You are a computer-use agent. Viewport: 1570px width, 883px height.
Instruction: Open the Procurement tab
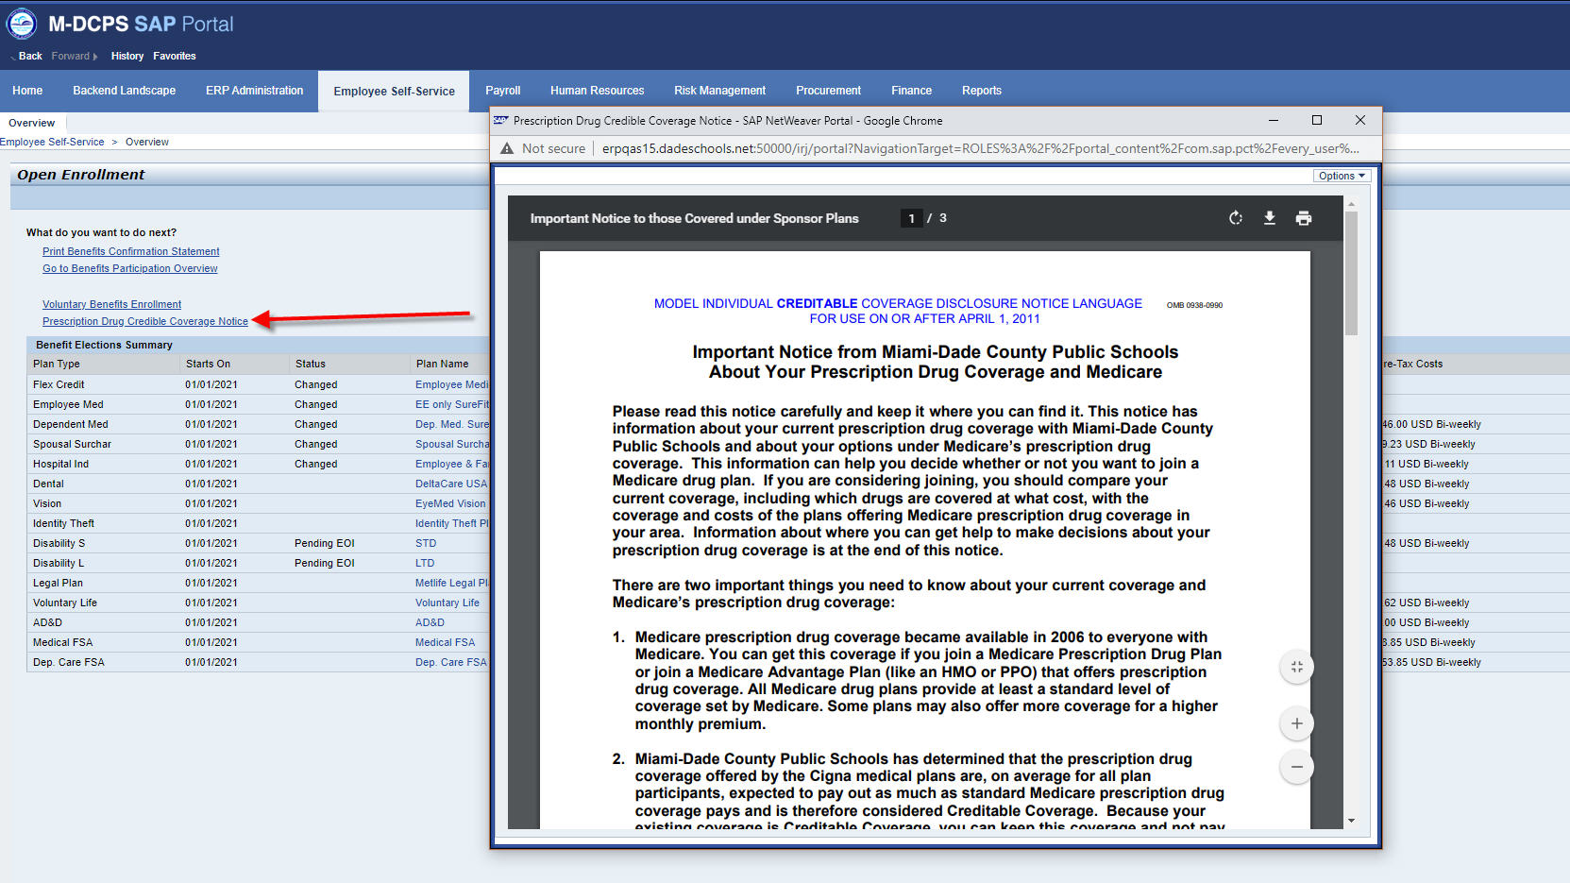pos(829,91)
